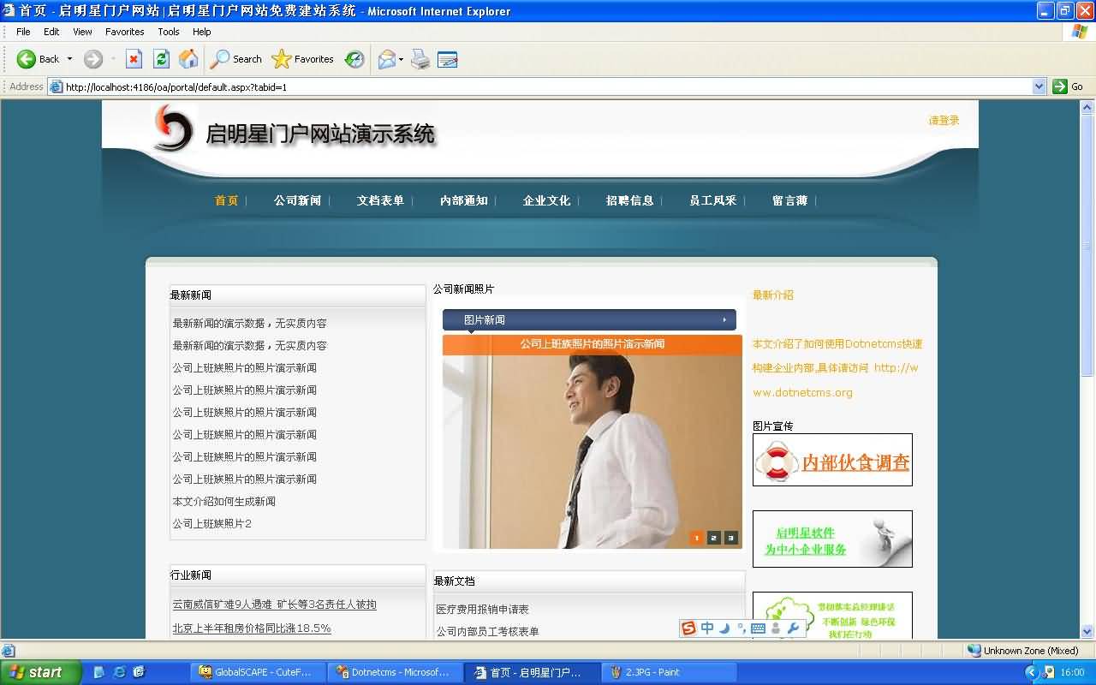Viewport: 1096px width, 685px height.
Task: Go to the 首页 nav tab
Action: [227, 200]
